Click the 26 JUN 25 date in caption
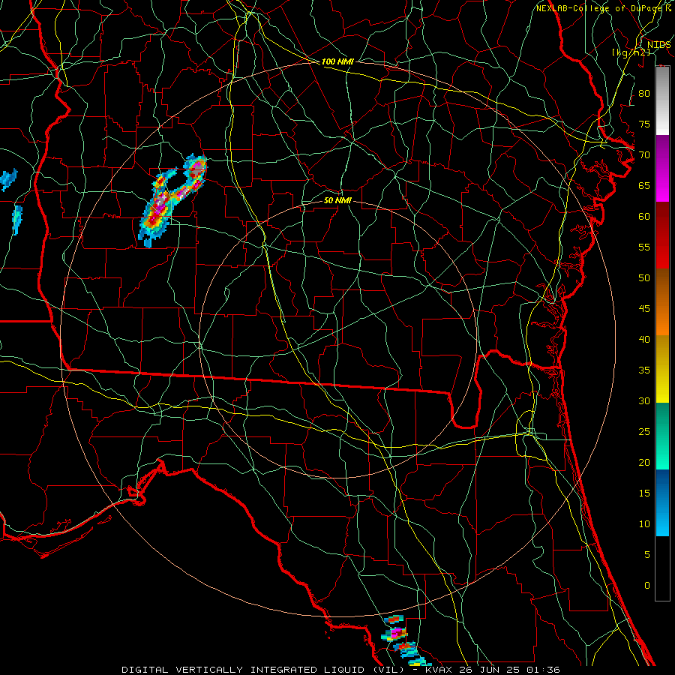 pyautogui.click(x=492, y=670)
